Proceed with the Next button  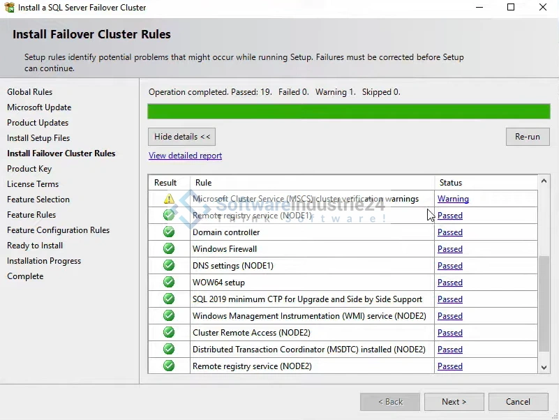point(454,402)
